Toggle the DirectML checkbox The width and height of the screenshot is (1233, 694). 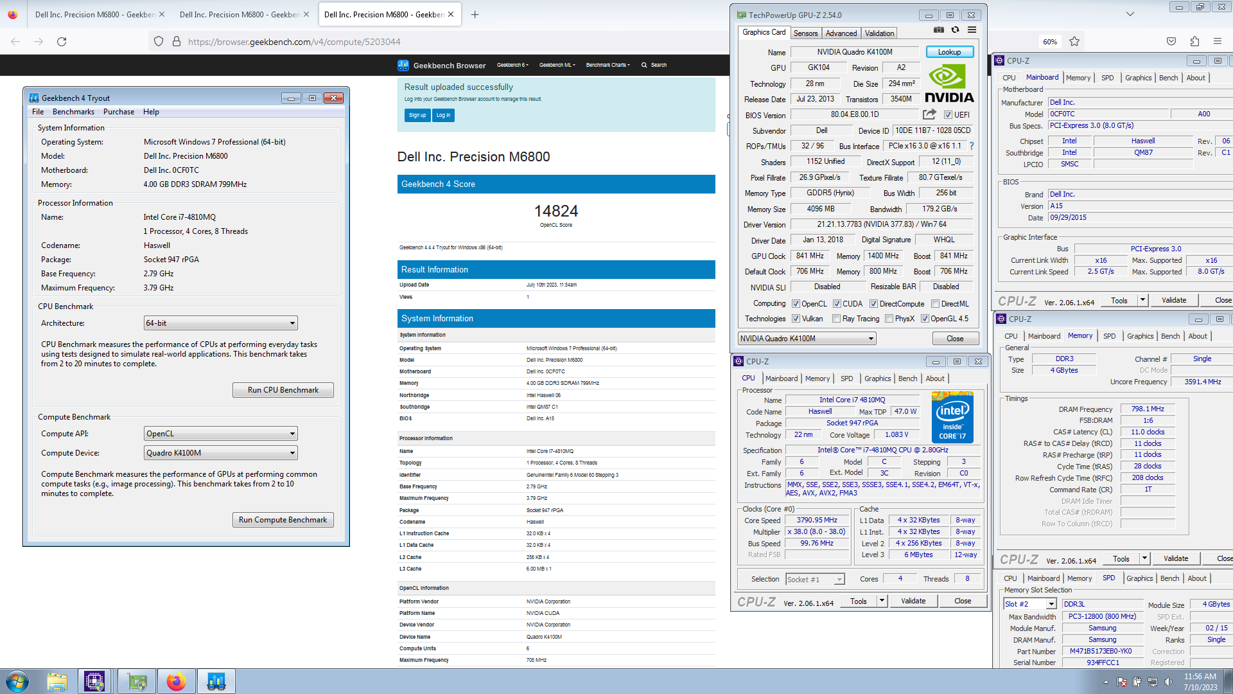[x=935, y=304]
